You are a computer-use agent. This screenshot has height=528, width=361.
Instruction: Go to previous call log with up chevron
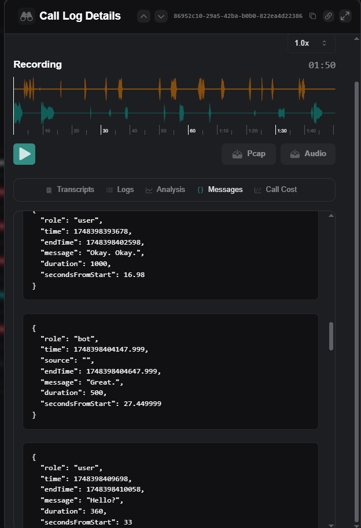(x=145, y=16)
